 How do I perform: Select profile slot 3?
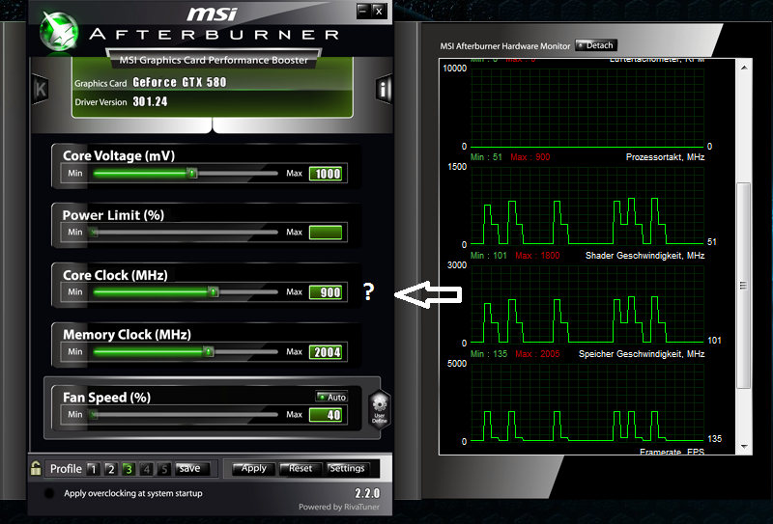[129, 469]
